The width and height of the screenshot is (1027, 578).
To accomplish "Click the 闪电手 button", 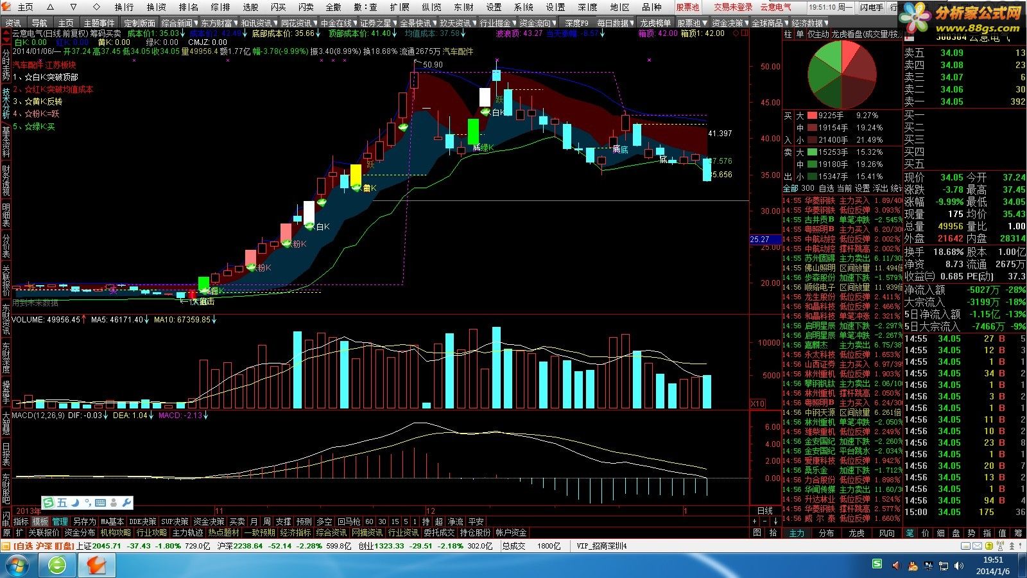I will (871, 7).
